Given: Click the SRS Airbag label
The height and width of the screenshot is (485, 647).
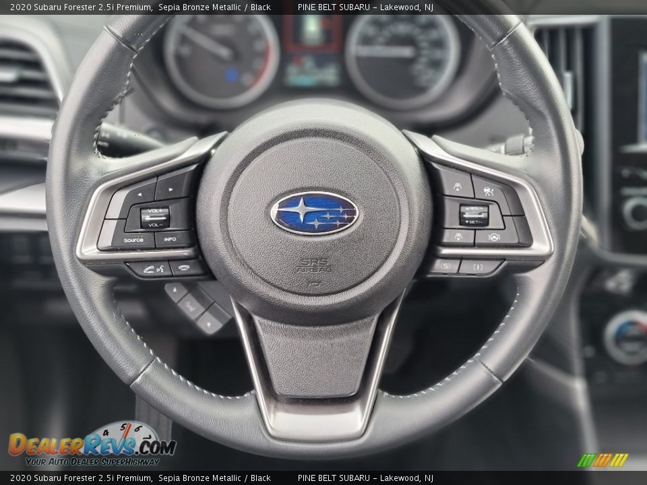Looking at the screenshot, I should pyautogui.click(x=315, y=265).
